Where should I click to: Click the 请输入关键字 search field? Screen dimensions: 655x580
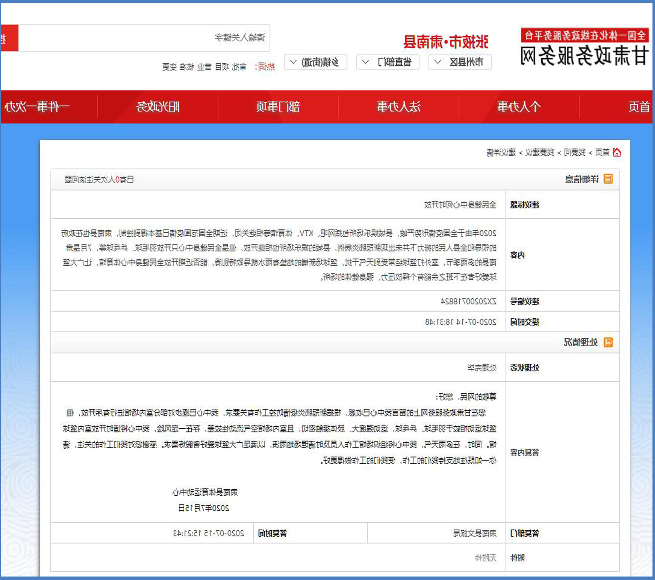[x=144, y=38]
